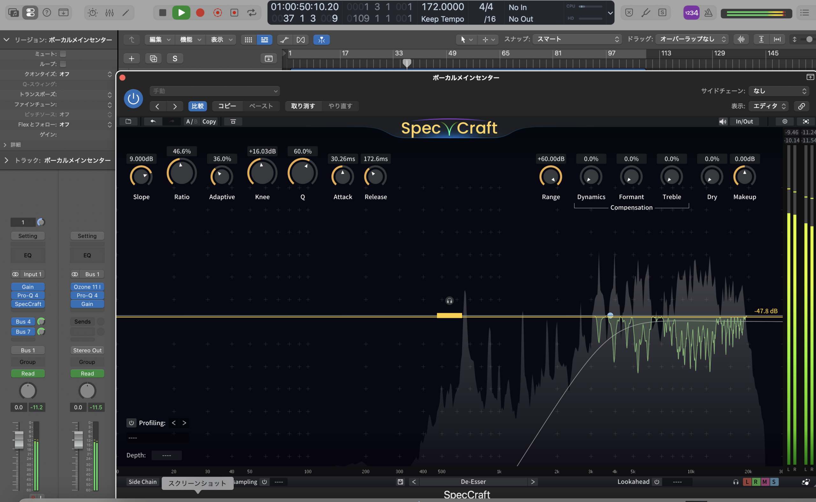Click the 取り消す undo button
This screenshot has width=816, height=502.
303,106
